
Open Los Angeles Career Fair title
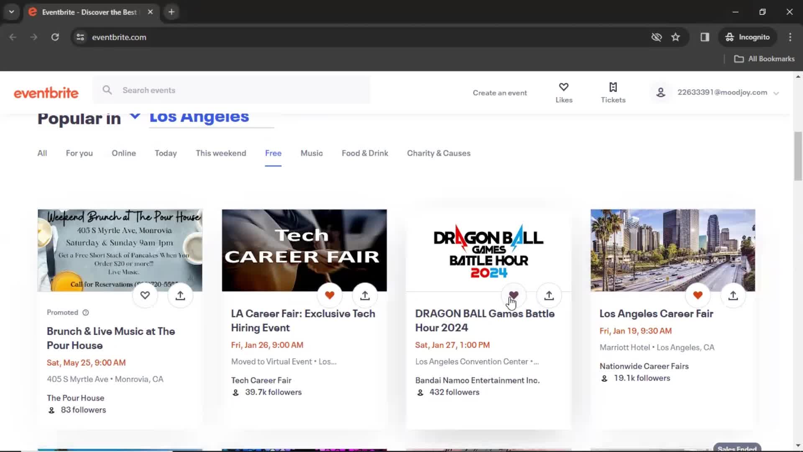pos(656,313)
